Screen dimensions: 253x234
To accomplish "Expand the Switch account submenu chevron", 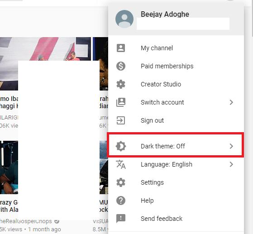I will 231,102.
